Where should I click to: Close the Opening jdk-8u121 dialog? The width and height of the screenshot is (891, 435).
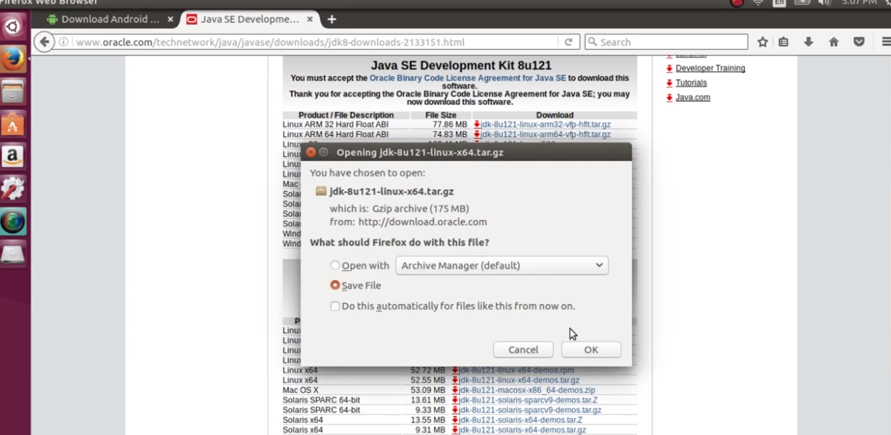[x=311, y=153]
